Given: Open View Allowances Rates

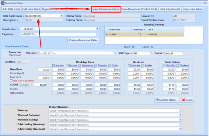Looking at the screenshot, I should [x=106, y=9].
